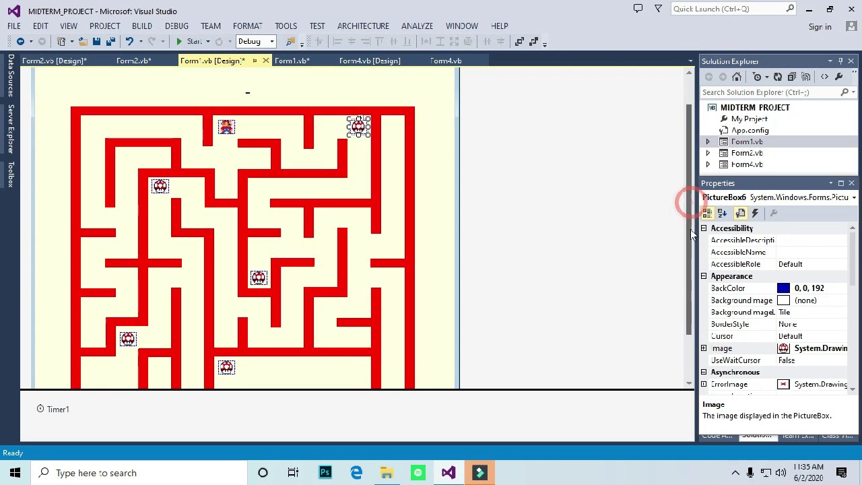This screenshot has width=862, height=485.
Task: Click the Spotify icon in taskbar
Action: point(418,473)
